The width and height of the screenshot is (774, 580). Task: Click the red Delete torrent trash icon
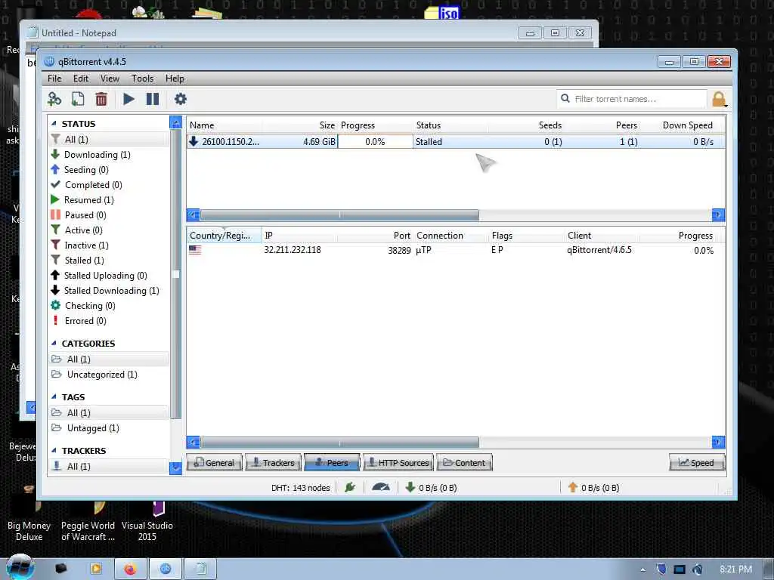101,99
